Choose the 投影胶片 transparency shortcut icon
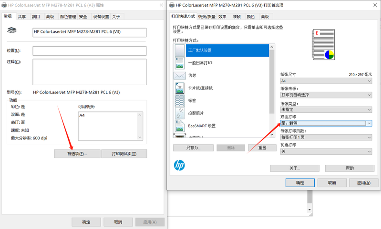The height and width of the screenshot is (229, 381). 180,113
